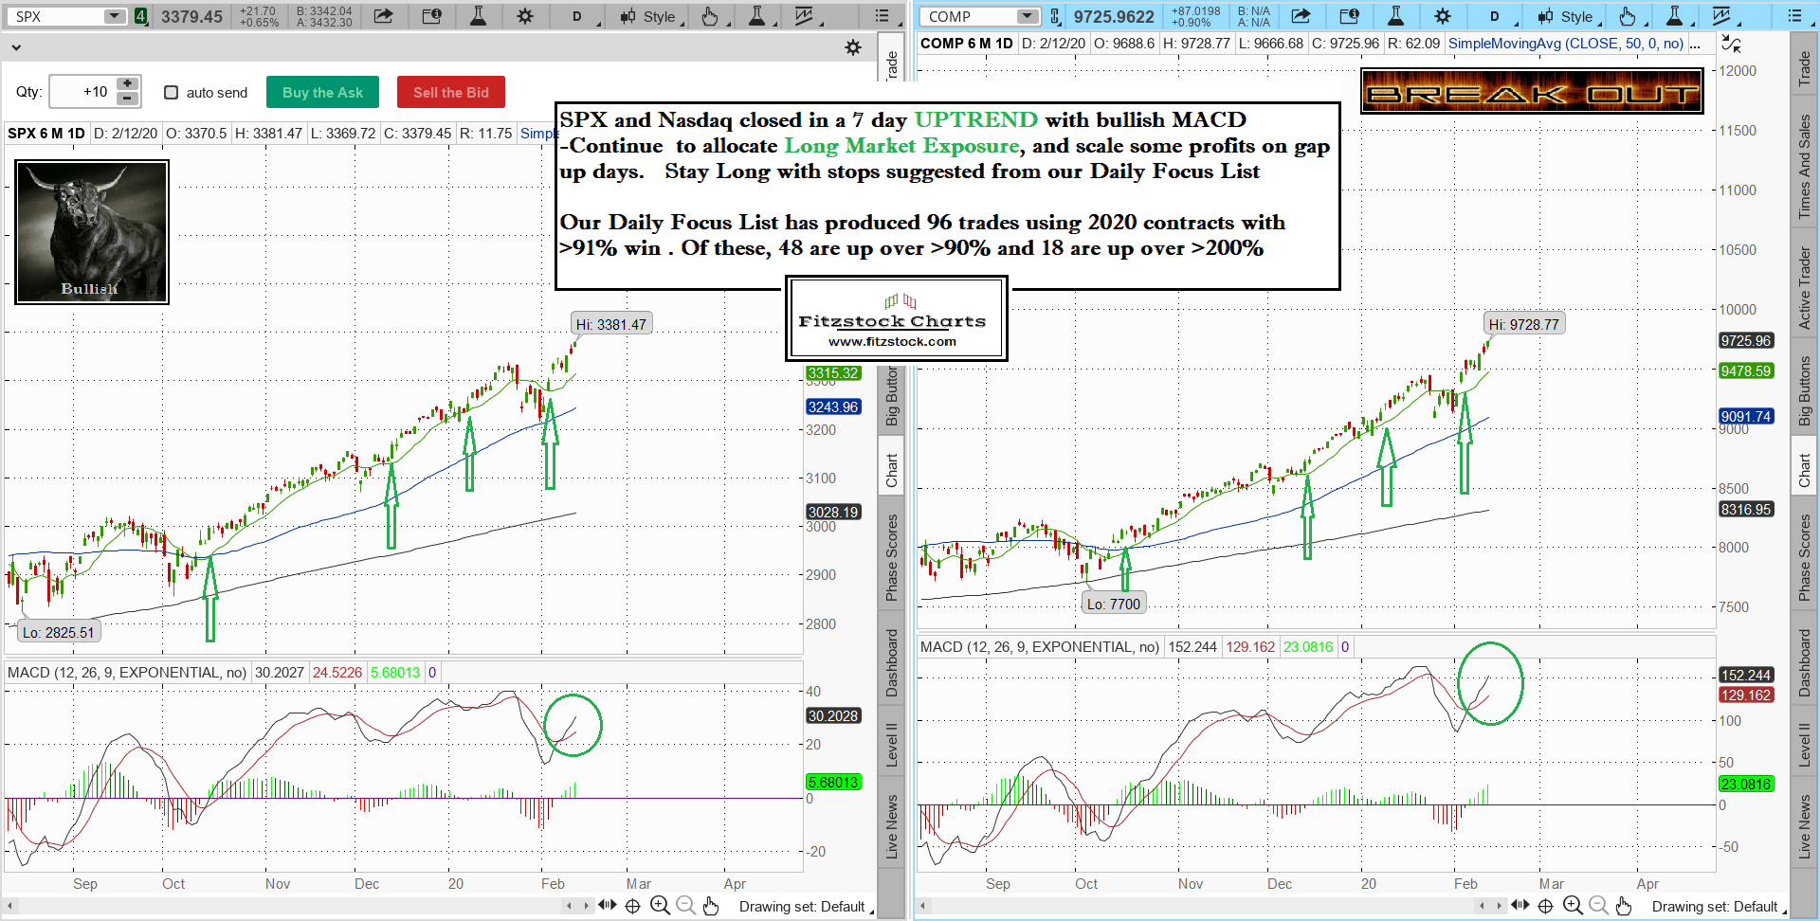Click the Buy the Ask button

[x=322, y=92]
